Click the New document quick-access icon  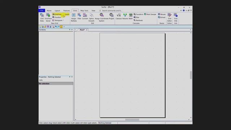pyautogui.click(x=40, y=27)
